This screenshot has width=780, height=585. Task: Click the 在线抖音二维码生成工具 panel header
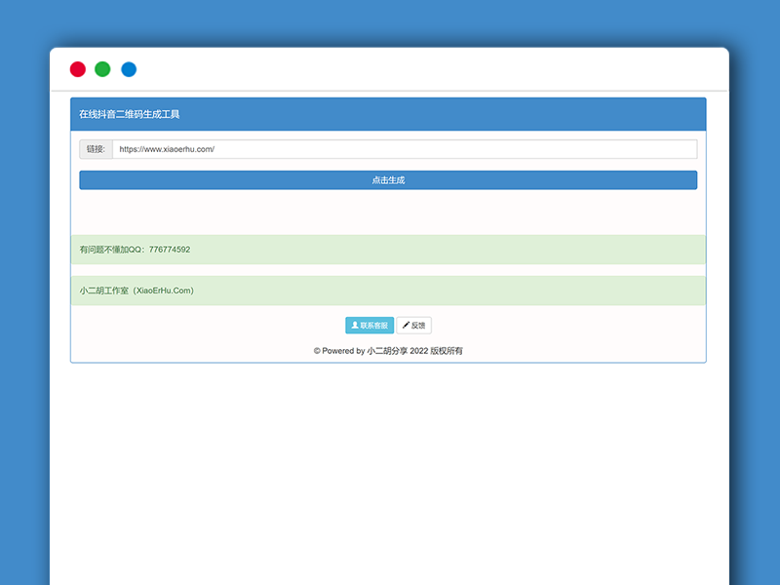pyautogui.click(x=388, y=114)
